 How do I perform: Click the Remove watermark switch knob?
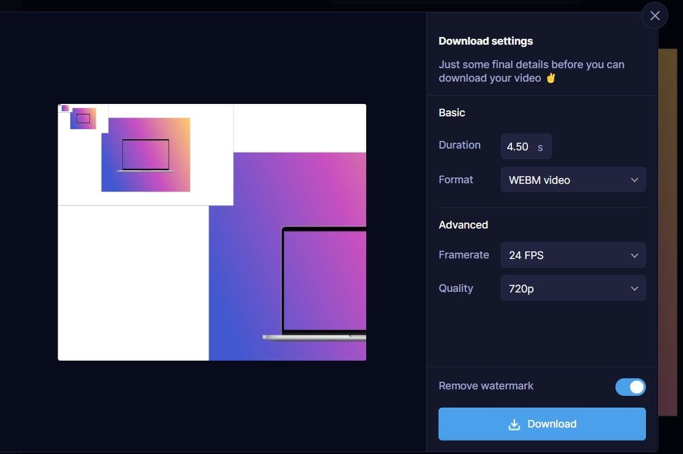[637, 386]
